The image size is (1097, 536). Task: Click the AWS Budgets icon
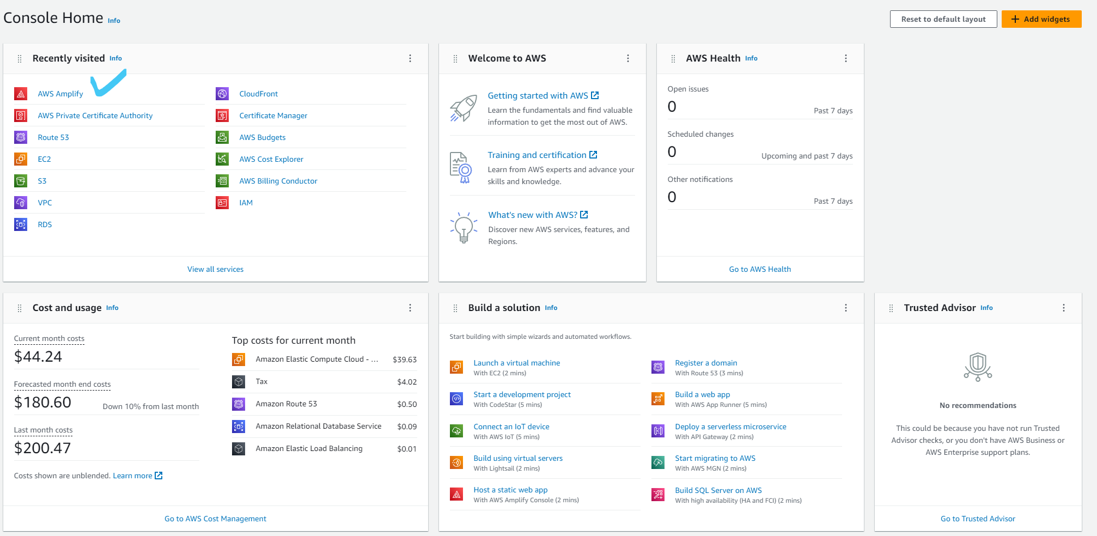tap(222, 137)
